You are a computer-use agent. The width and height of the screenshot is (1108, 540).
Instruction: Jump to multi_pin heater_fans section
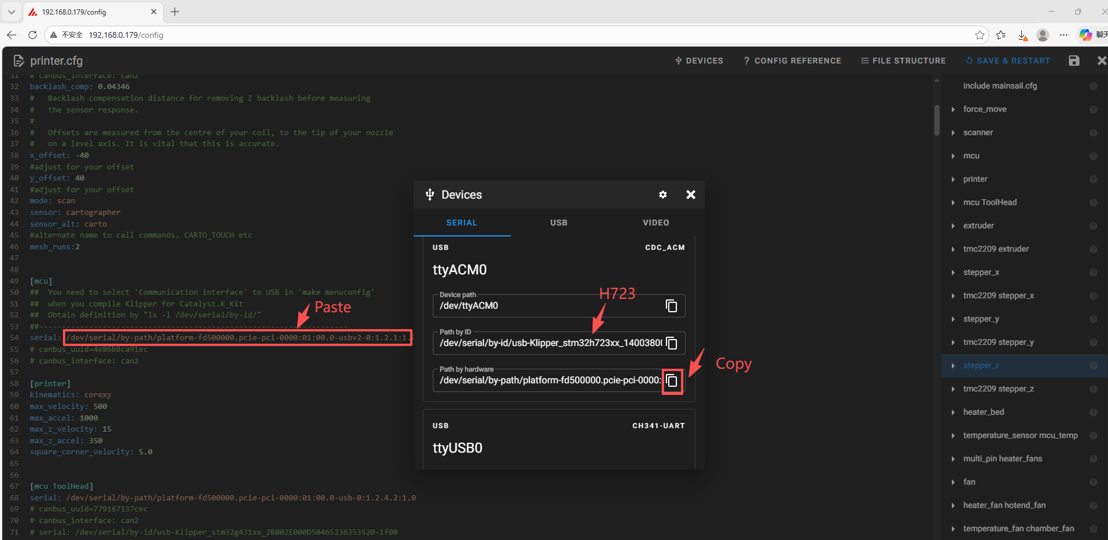[1003, 458]
